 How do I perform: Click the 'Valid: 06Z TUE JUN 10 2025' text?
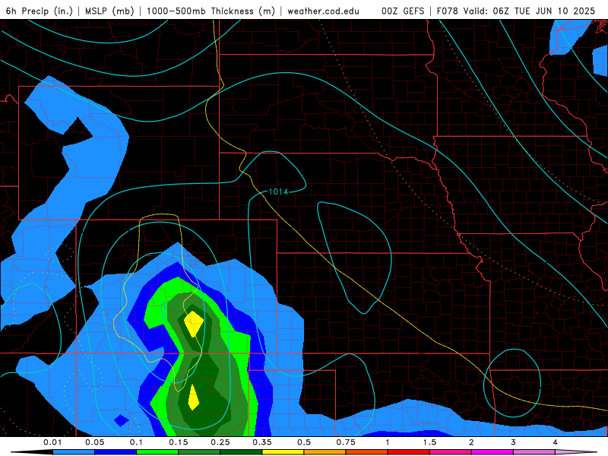[x=528, y=11]
